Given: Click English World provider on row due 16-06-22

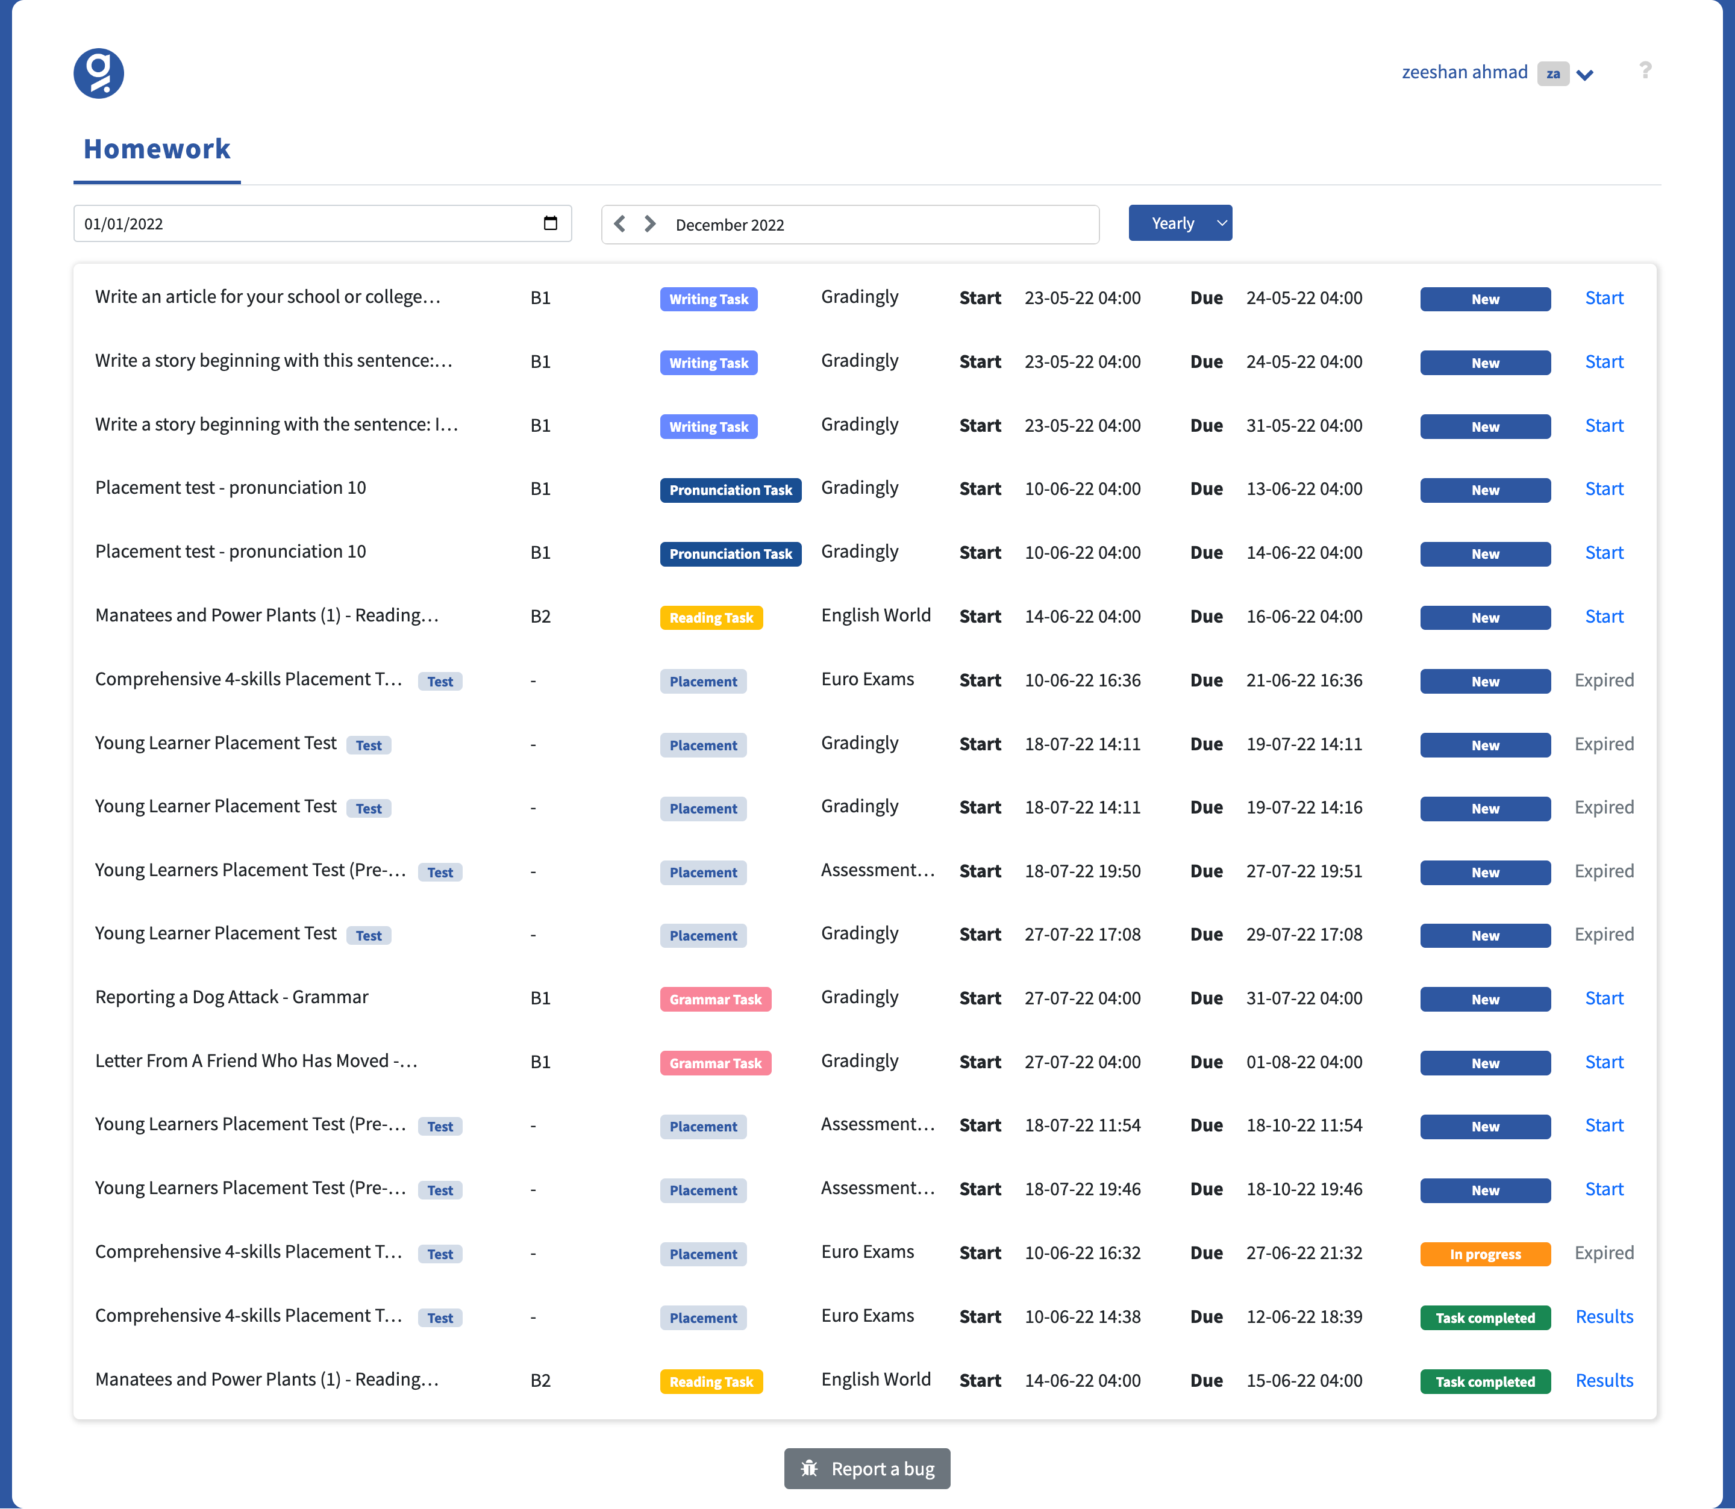Looking at the screenshot, I should click(876, 615).
